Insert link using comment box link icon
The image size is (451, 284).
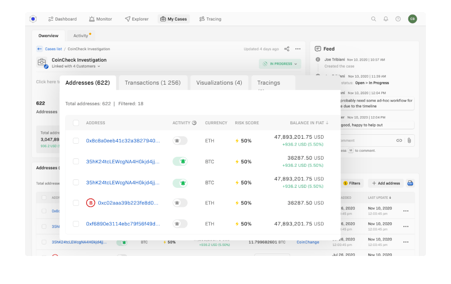(x=399, y=141)
